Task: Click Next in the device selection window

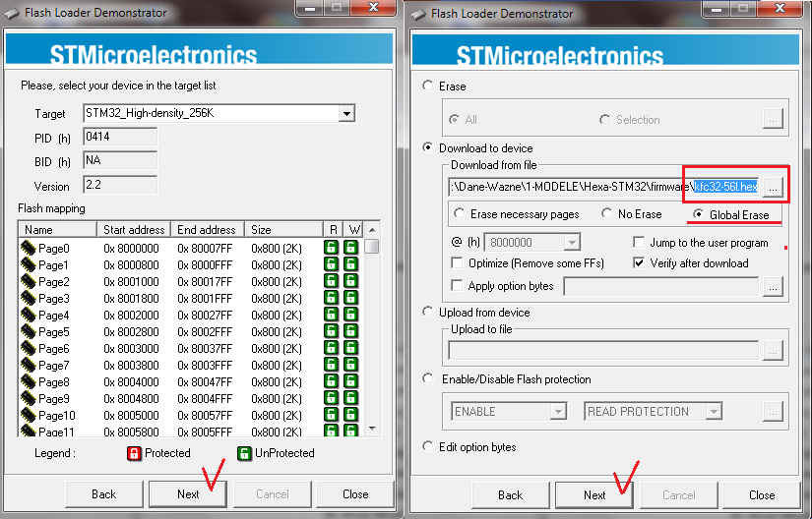Action: pos(188,493)
